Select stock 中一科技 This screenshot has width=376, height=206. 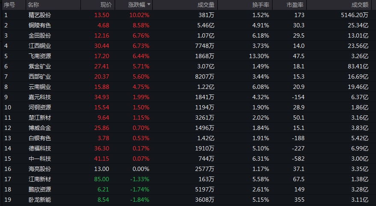pyautogui.click(x=40, y=159)
